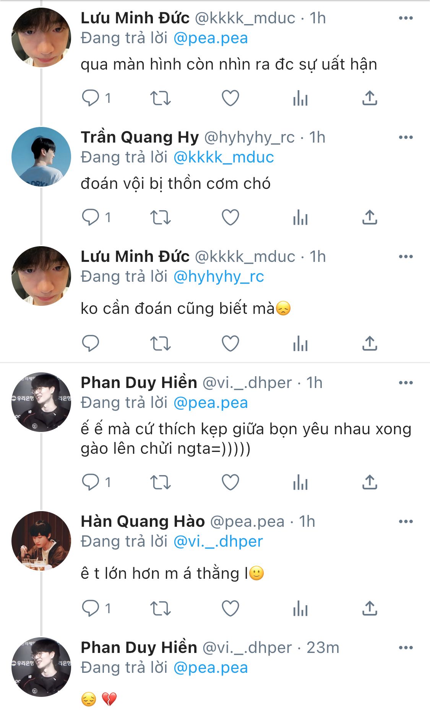Share the 'ko cần đoán cũng biết mà' tweet

pyautogui.click(x=370, y=343)
